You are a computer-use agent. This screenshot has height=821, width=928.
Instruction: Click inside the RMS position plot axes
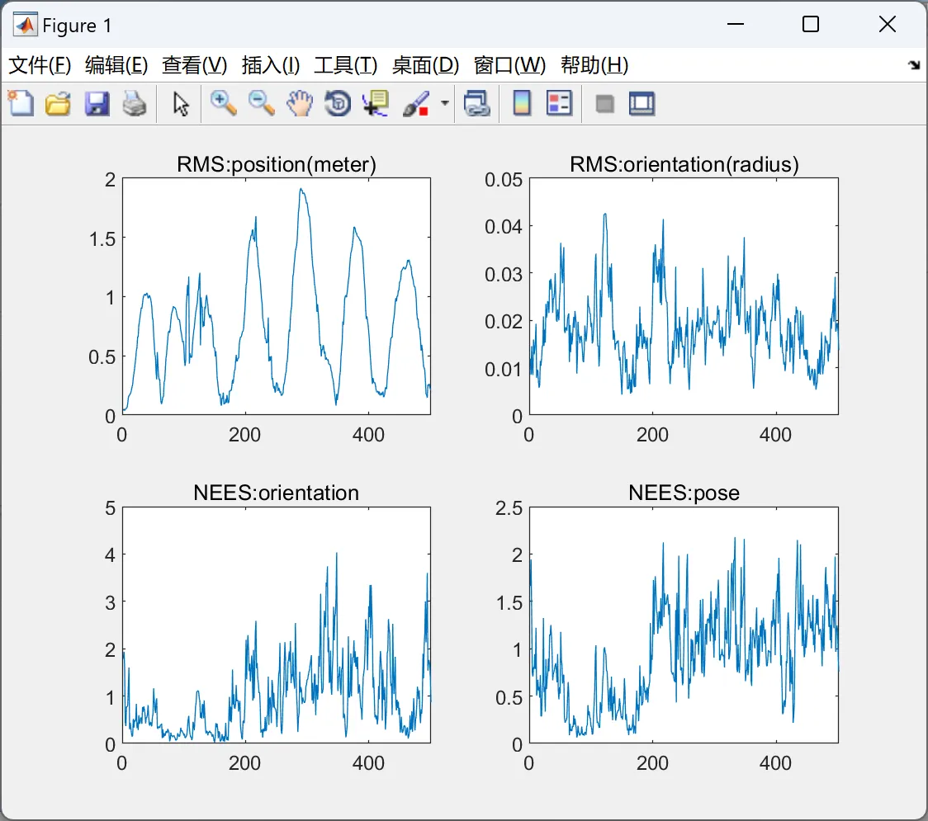(x=277, y=295)
